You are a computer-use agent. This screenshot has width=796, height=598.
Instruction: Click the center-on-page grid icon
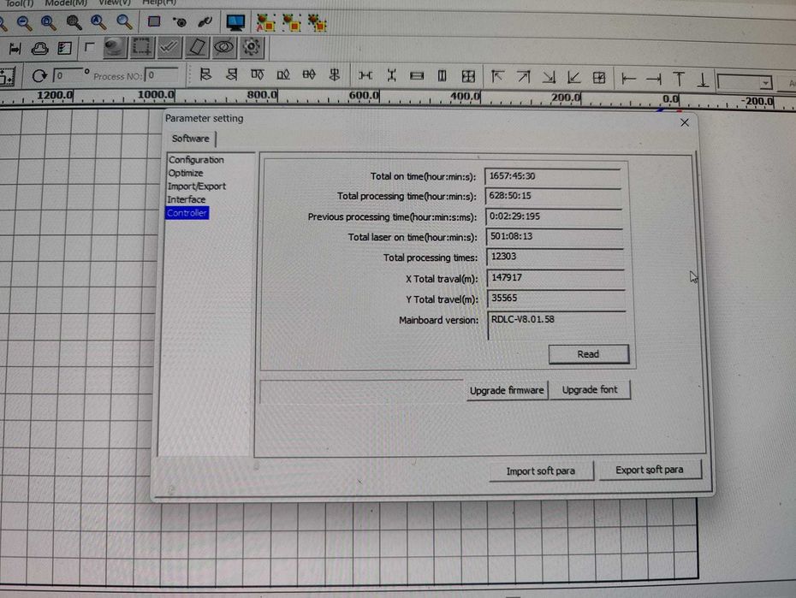(x=599, y=78)
